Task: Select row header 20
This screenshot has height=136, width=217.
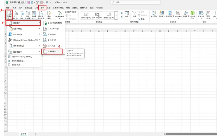Action: 5,93
